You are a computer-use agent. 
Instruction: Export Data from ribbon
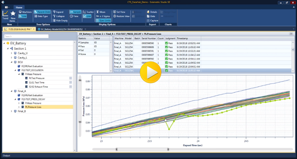click(151, 16)
